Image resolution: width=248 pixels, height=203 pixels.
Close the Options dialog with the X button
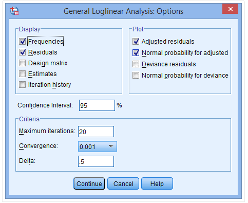[230, 9]
